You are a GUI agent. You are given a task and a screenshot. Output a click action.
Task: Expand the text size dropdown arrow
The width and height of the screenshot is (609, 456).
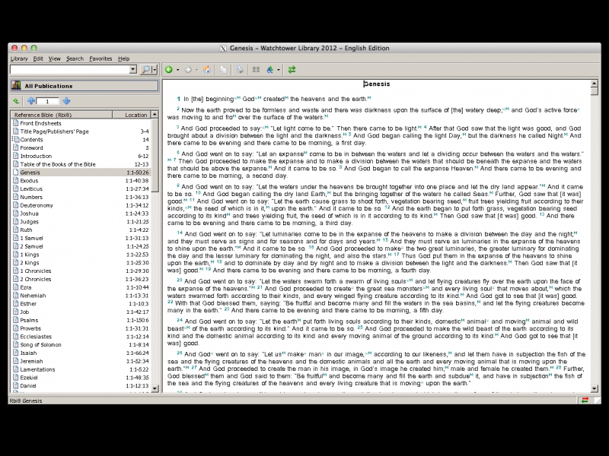tap(279, 70)
